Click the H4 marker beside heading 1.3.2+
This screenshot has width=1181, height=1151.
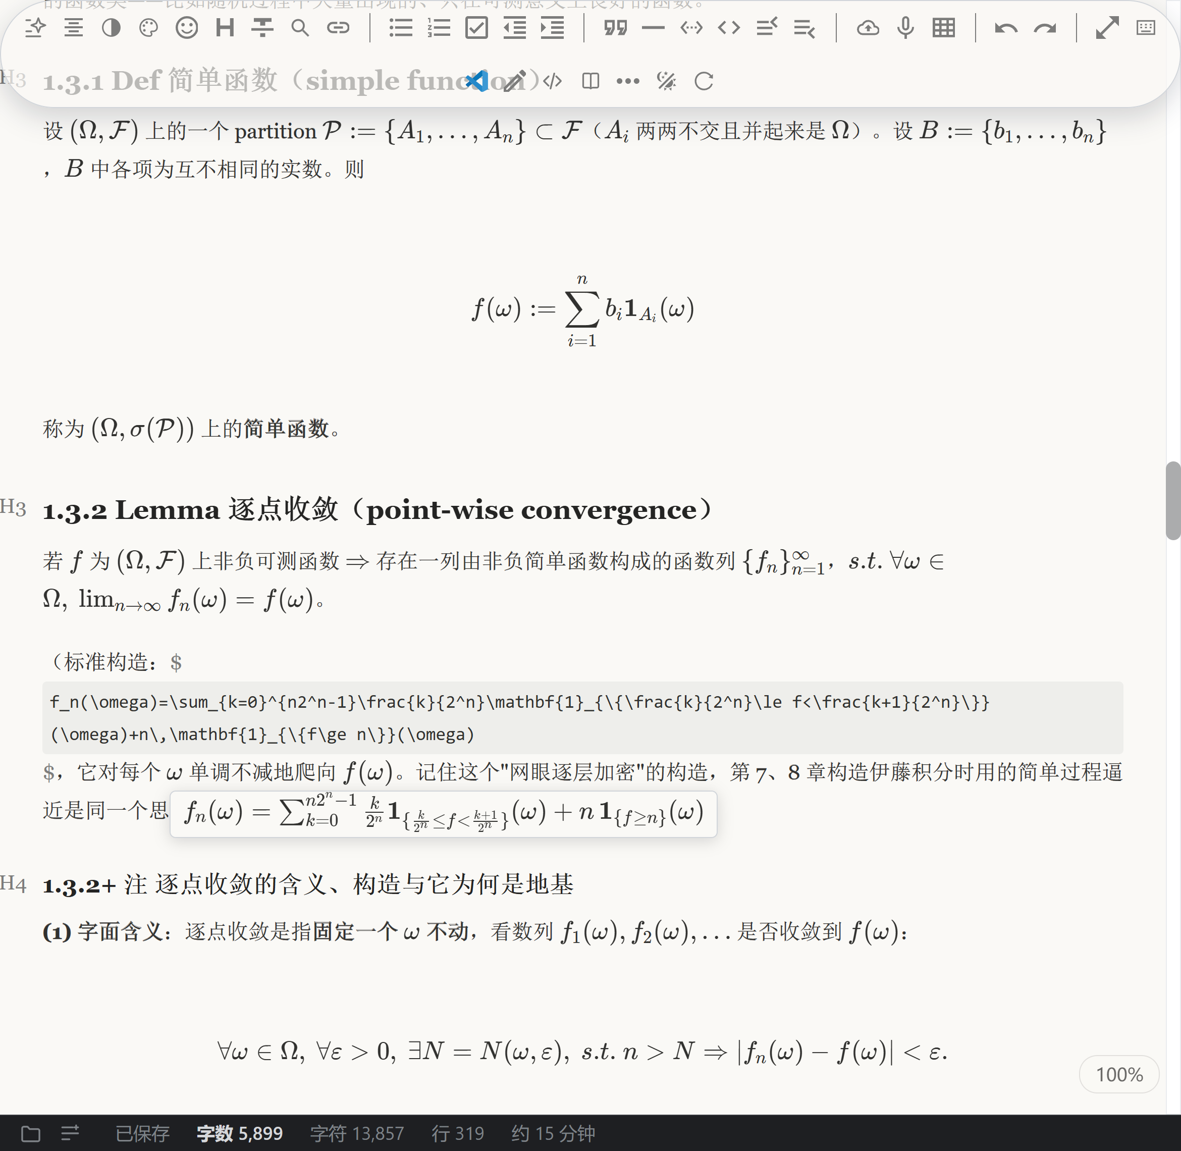pyautogui.click(x=13, y=883)
